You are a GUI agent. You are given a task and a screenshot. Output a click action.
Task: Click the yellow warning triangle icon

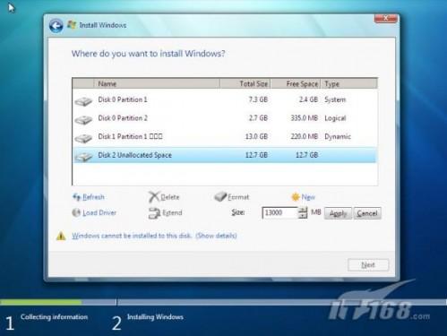61,236
